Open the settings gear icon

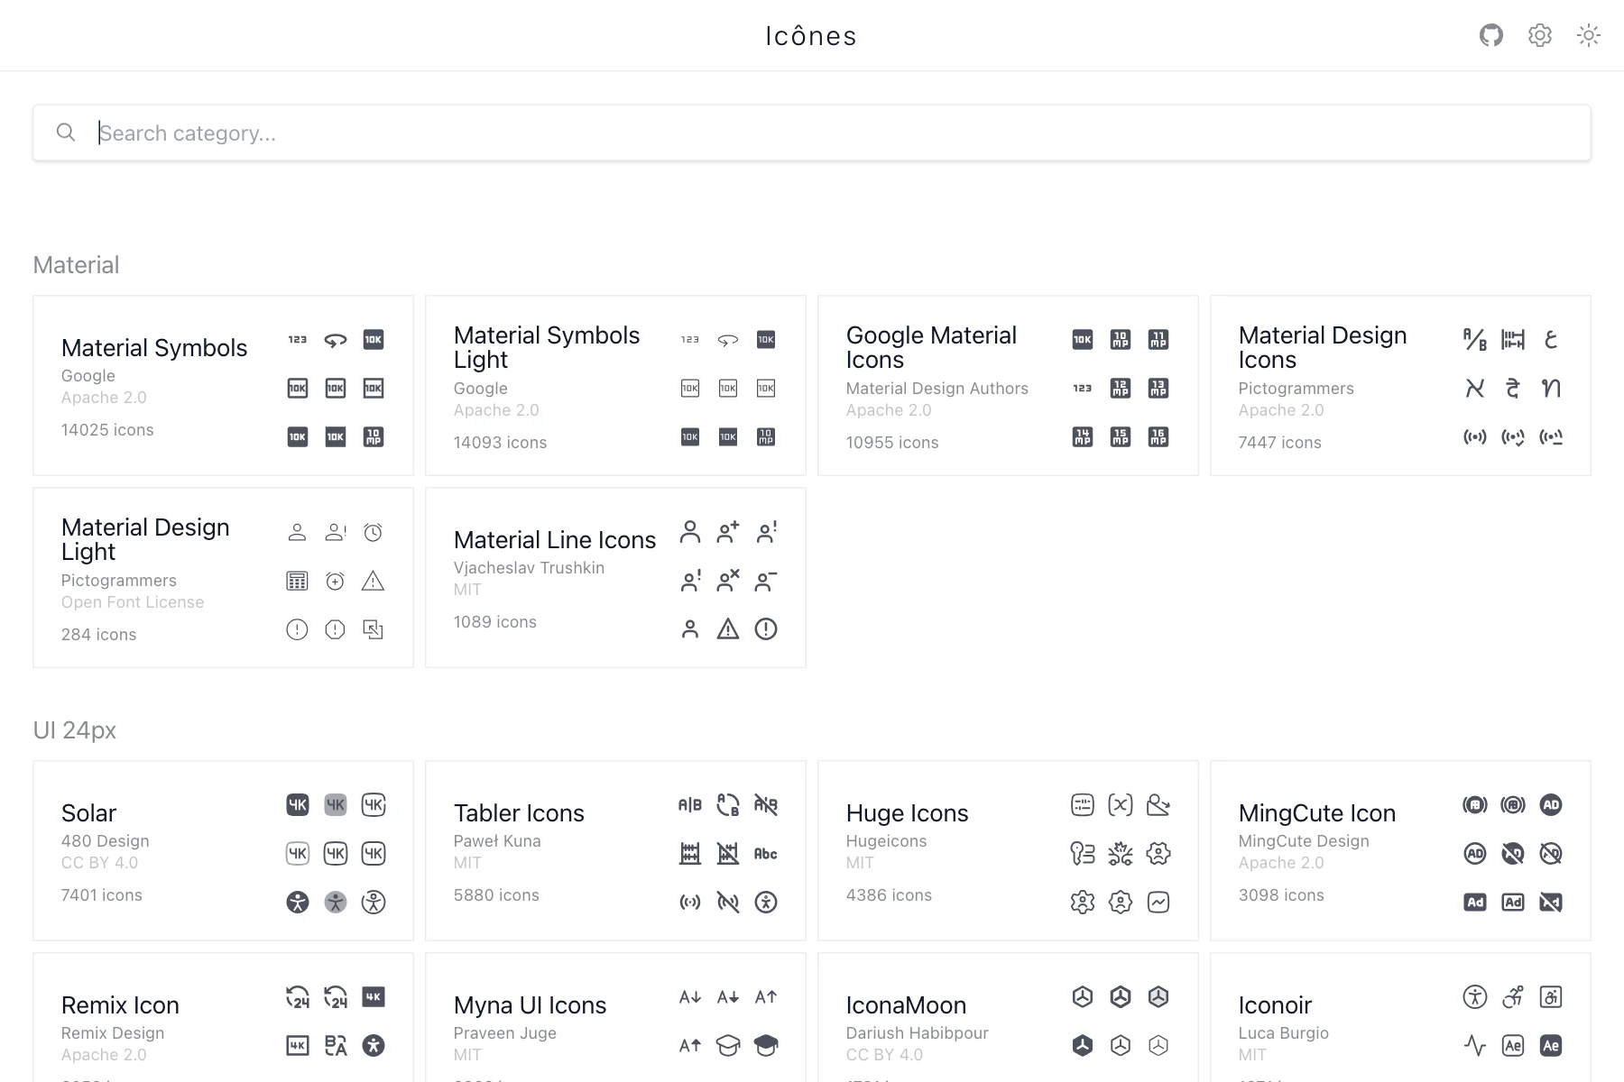[1539, 35]
